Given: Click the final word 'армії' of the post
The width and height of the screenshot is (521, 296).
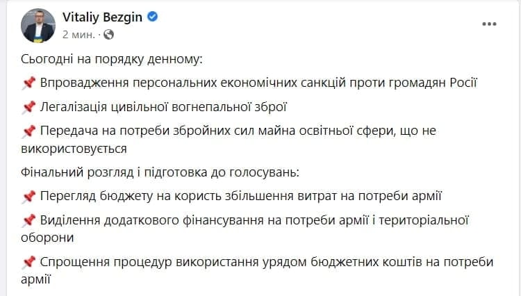Looking at the screenshot, I should 35,279.
